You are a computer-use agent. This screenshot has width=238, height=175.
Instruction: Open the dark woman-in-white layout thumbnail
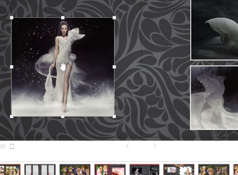tap(144, 170)
